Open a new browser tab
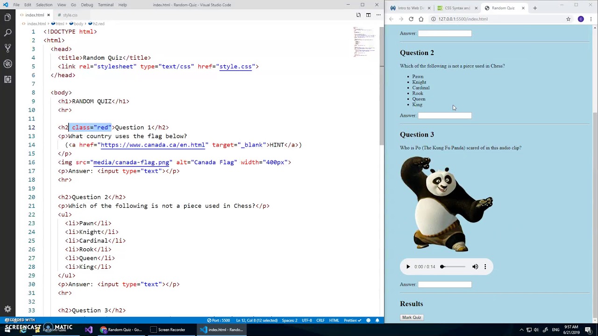Screen dimensions: 598x336 tap(535, 8)
